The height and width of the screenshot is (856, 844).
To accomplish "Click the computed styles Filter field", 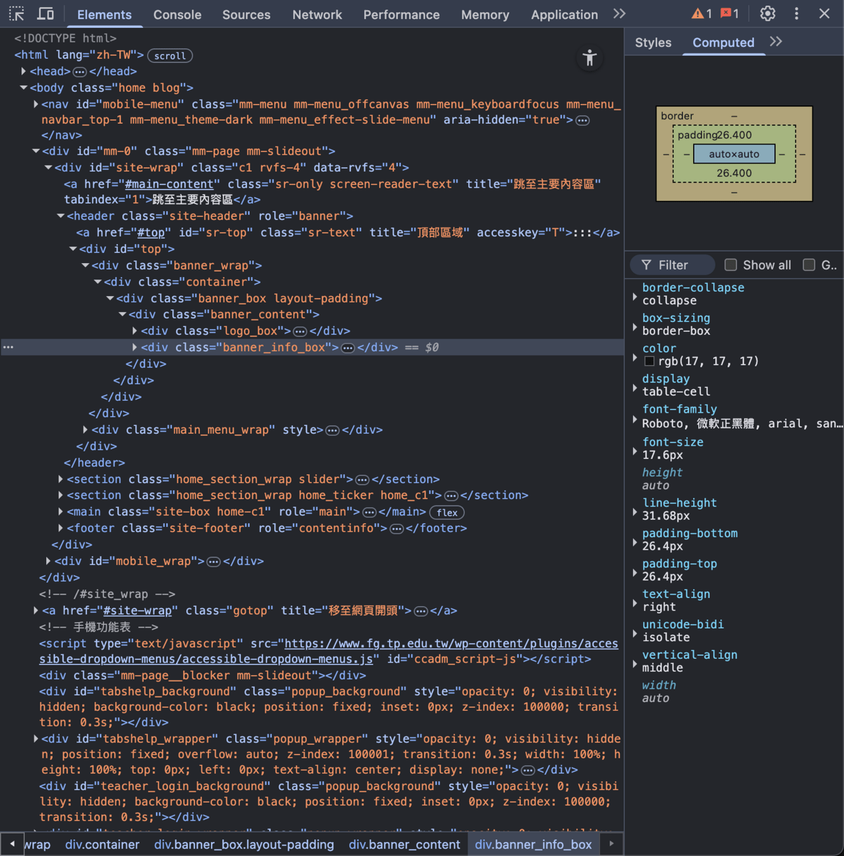I will pyautogui.click(x=673, y=265).
